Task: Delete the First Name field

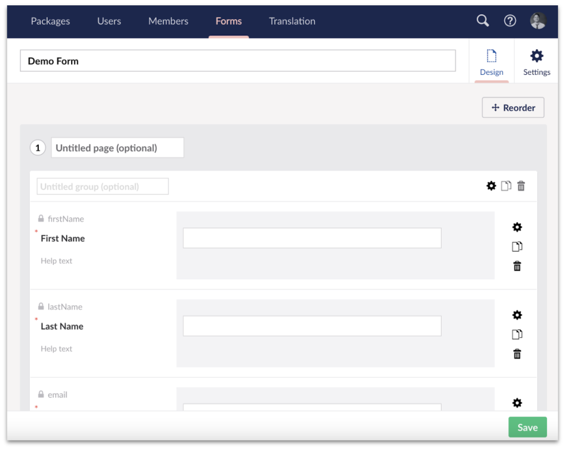Action: click(x=517, y=266)
